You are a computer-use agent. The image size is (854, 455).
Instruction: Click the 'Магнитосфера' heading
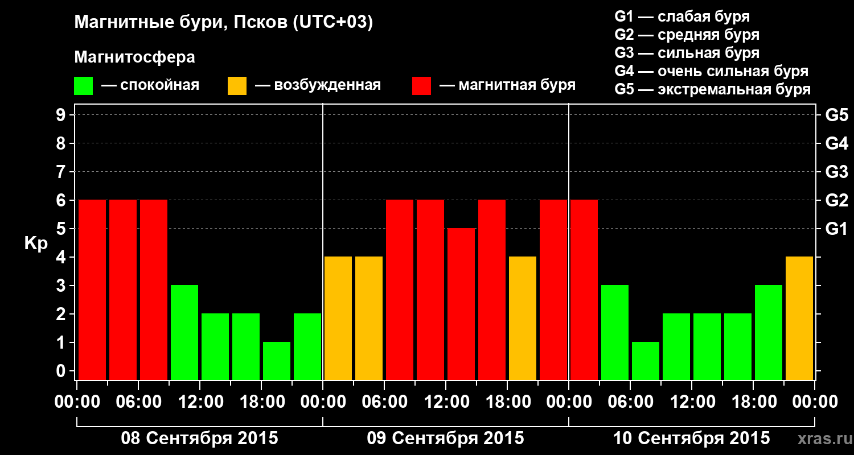(135, 57)
